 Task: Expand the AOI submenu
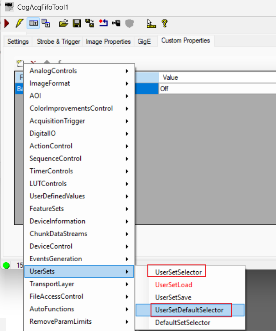tap(79, 96)
